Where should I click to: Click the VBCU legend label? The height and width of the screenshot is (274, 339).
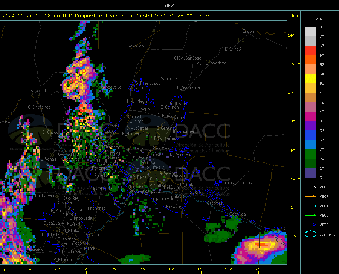tap(324, 216)
